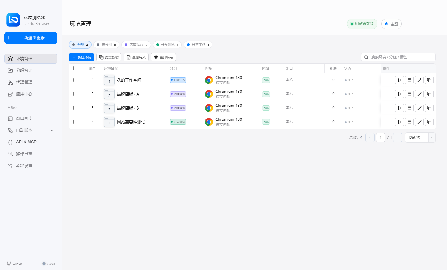Edit the 网站兼容性测试 environment

(x=419, y=122)
